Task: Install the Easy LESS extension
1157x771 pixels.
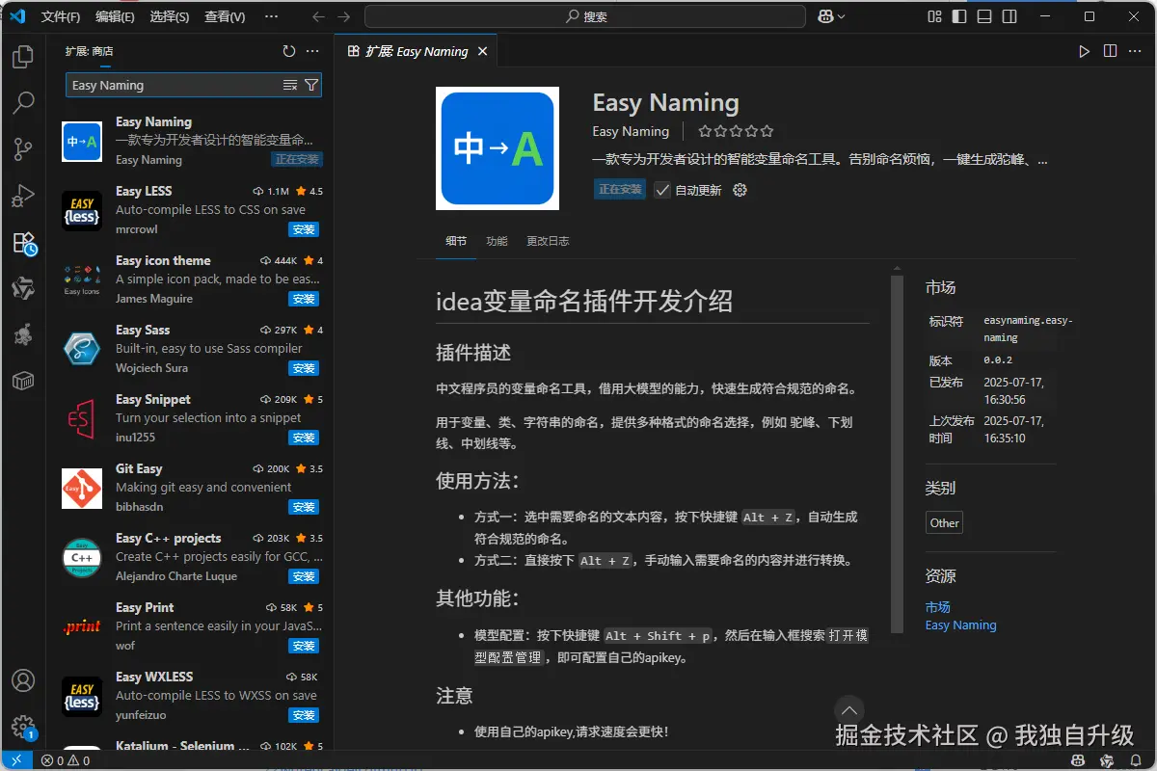Action: 305,229
